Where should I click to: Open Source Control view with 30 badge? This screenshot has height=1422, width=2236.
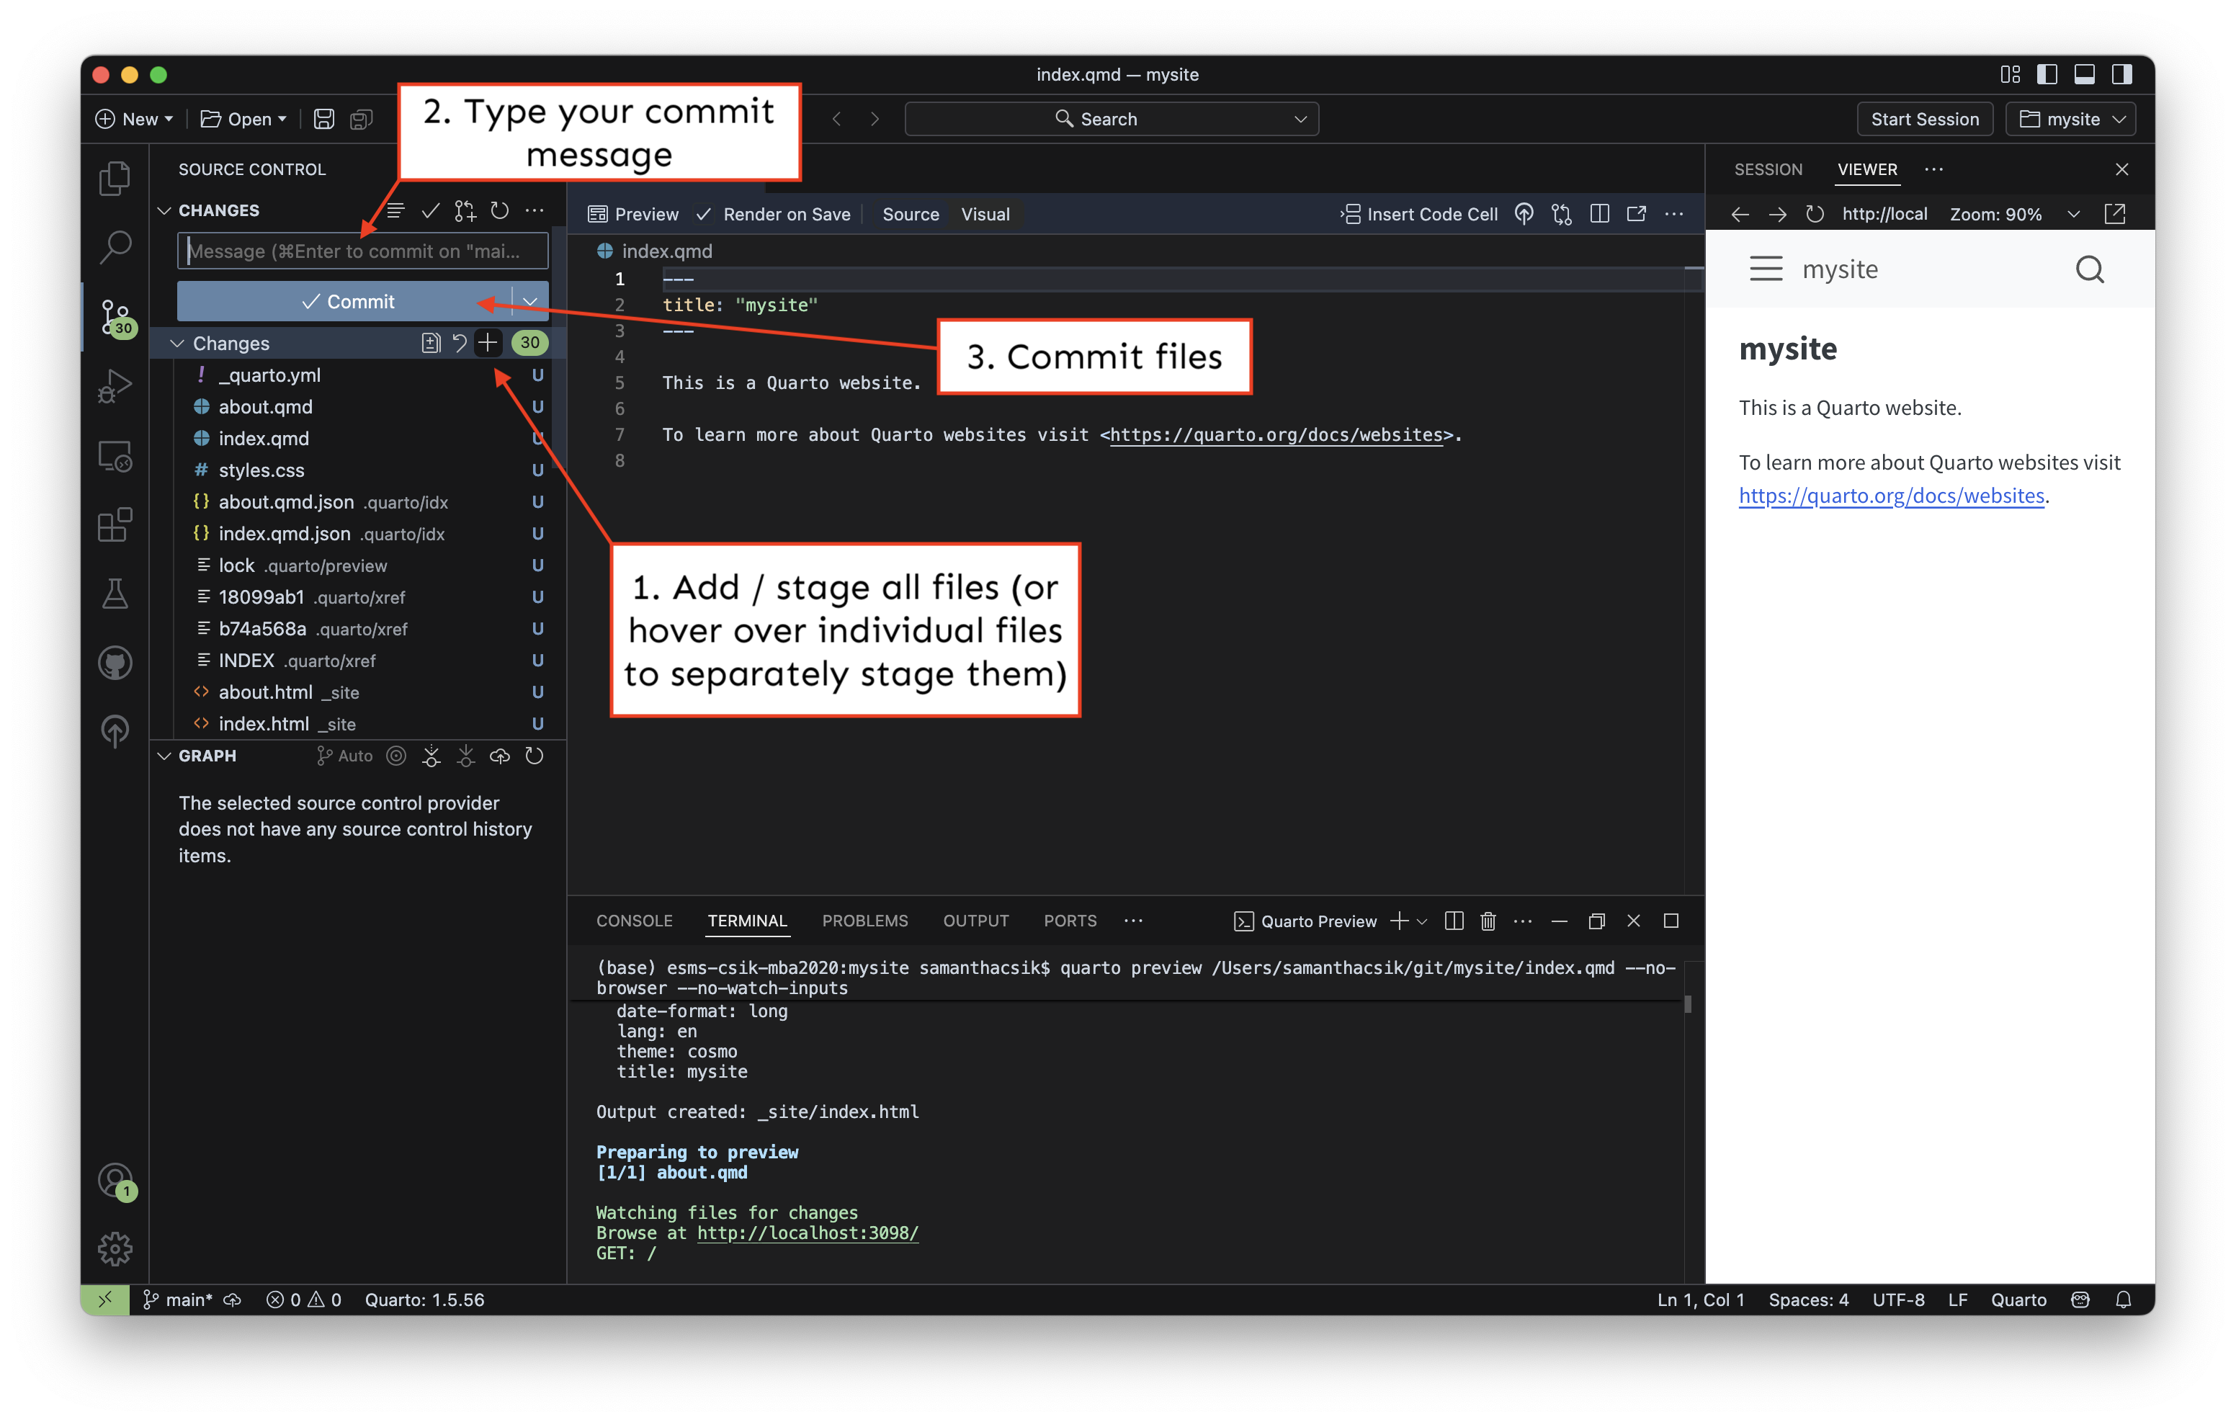117,317
